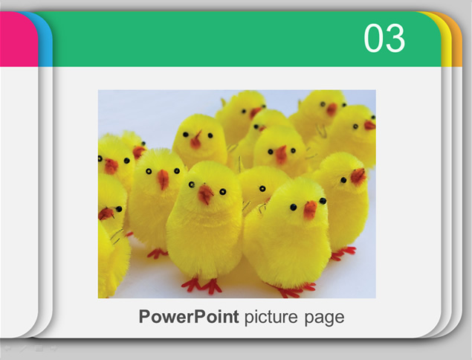Click the yellow card's white edge
The width and height of the screenshot is (472, 360).
[x=447, y=199]
